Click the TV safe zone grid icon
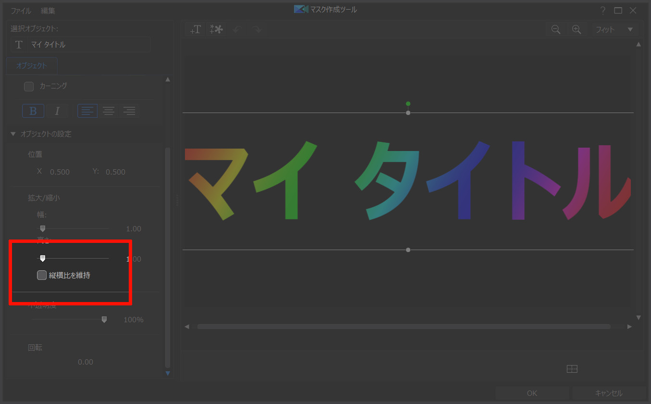 (x=572, y=369)
